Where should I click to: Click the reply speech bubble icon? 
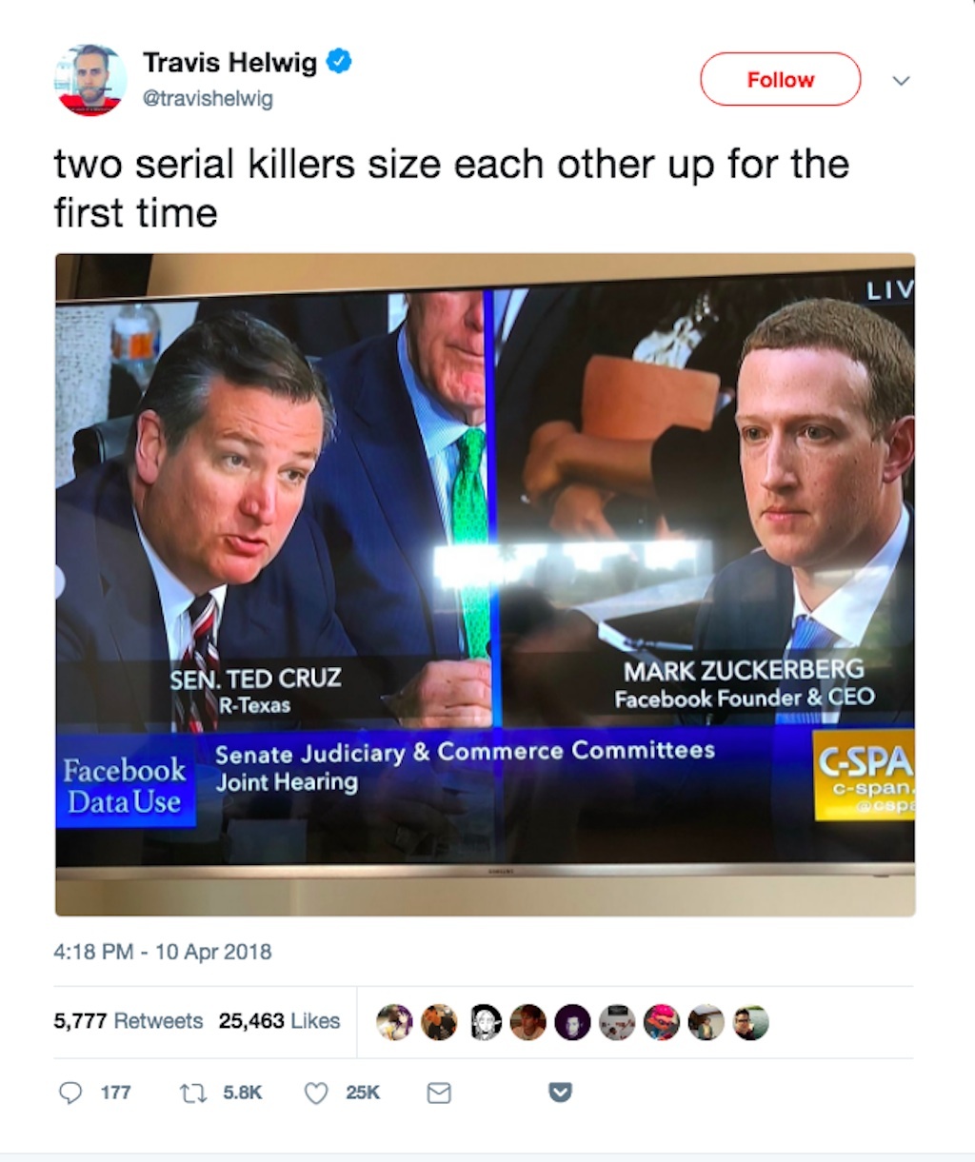71,1093
